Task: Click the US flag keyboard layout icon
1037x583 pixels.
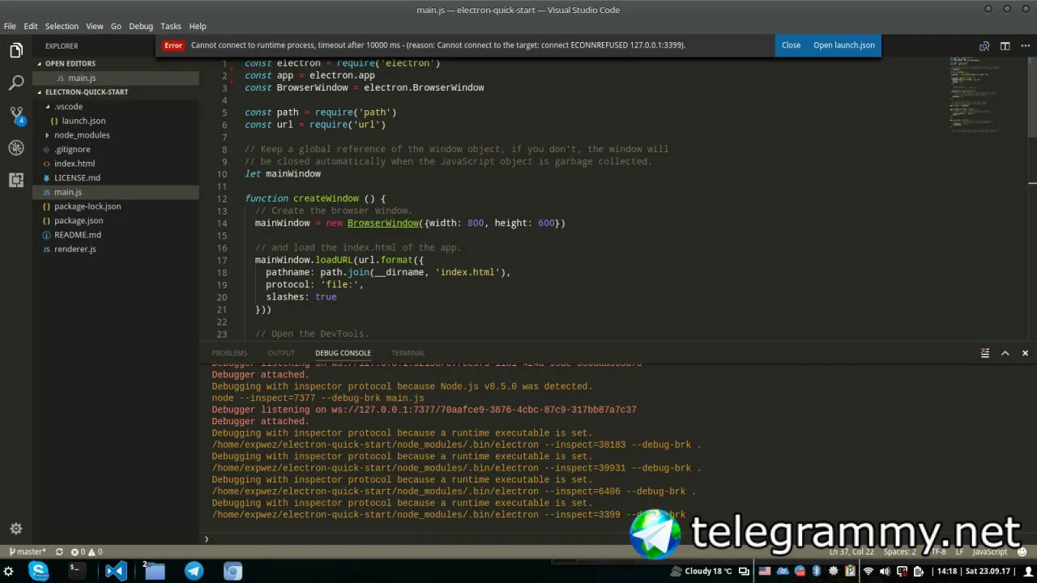Action: [x=764, y=571]
